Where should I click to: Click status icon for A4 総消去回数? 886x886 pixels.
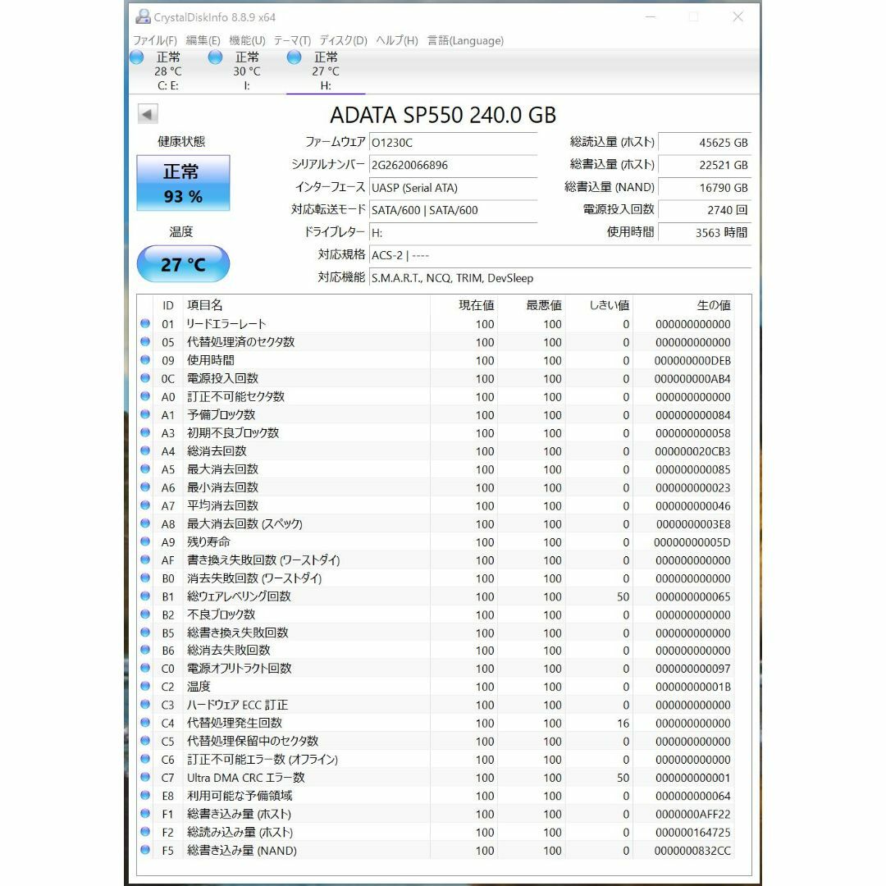click(x=145, y=451)
